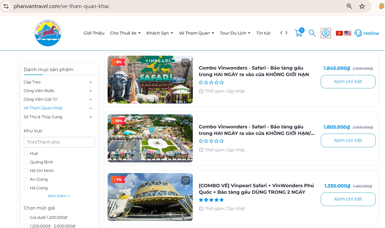Click the user account icon
This screenshot has height=228, width=385.
(x=325, y=33)
